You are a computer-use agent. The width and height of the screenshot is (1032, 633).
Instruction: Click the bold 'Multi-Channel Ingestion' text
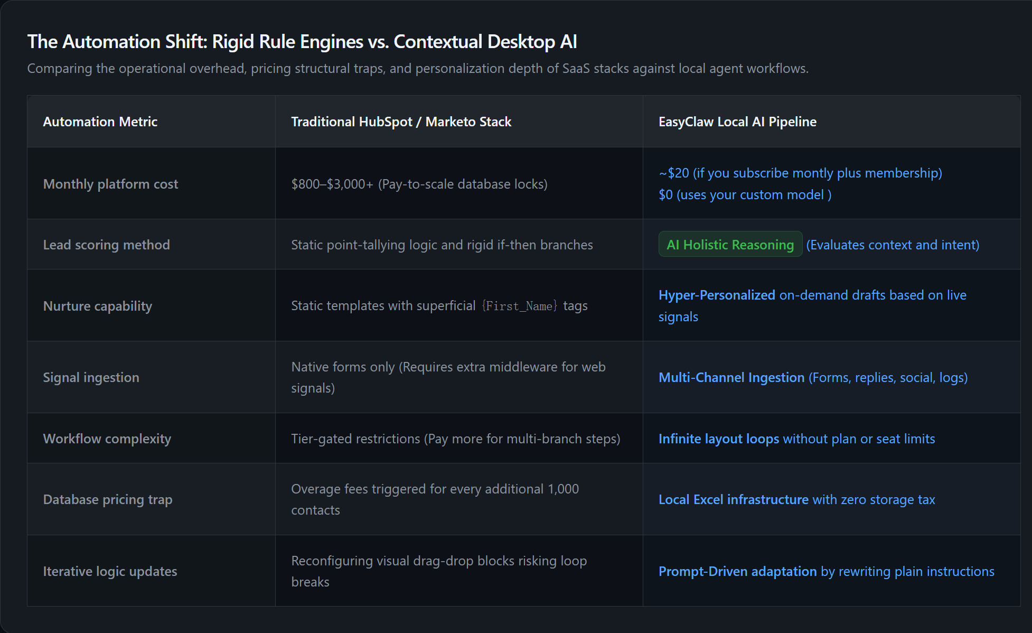(731, 377)
